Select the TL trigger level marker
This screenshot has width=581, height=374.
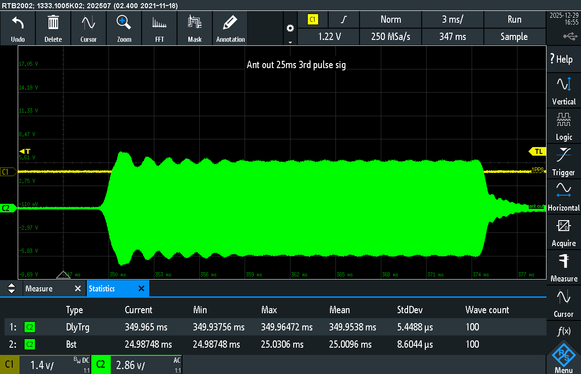click(x=538, y=152)
